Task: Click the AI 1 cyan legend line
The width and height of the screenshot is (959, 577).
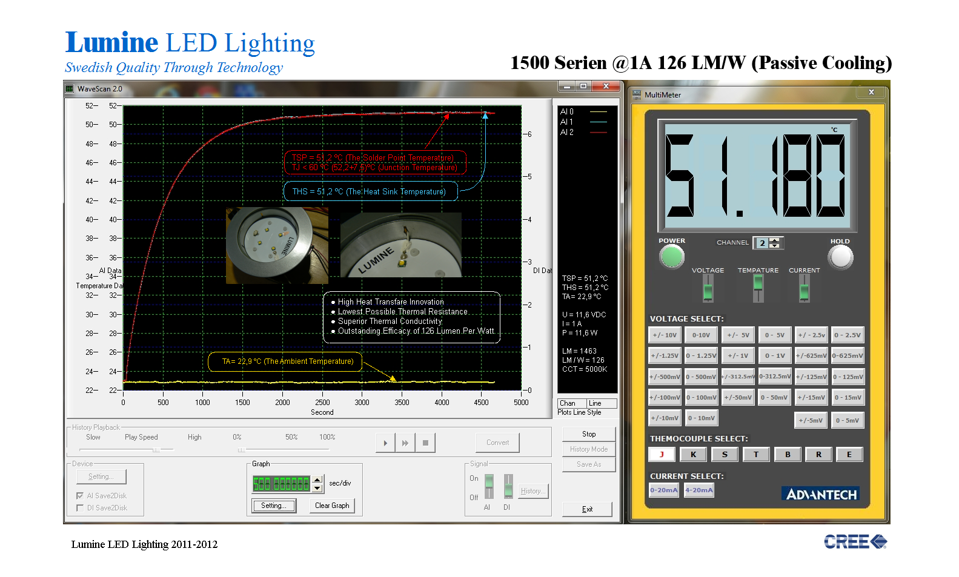Action: pyautogui.click(x=598, y=122)
